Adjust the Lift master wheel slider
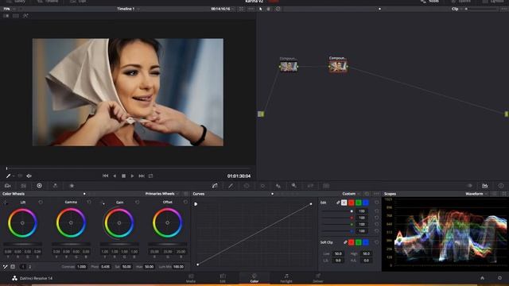509x286 pixels. point(22,244)
